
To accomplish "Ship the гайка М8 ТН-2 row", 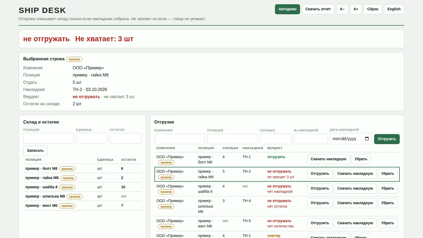I will (320, 174).
